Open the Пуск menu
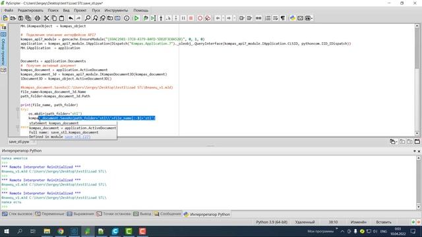Viewport: 422px width, 237px height. click(x=96, y=11)
